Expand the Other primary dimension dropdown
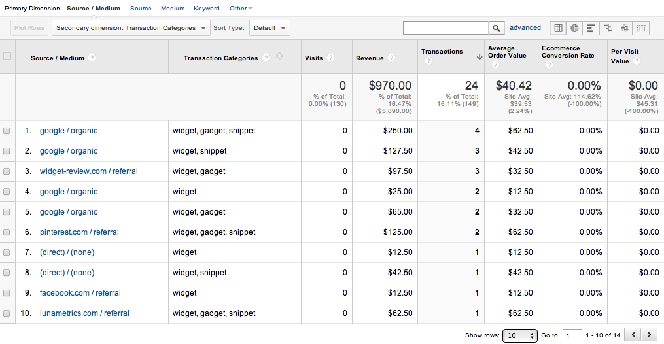 (241, 8)
